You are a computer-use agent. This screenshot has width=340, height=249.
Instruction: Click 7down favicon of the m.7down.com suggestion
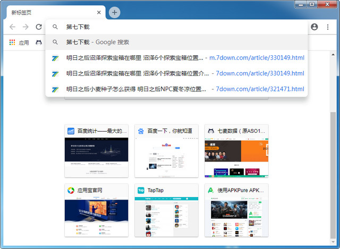tap(55, 58)
